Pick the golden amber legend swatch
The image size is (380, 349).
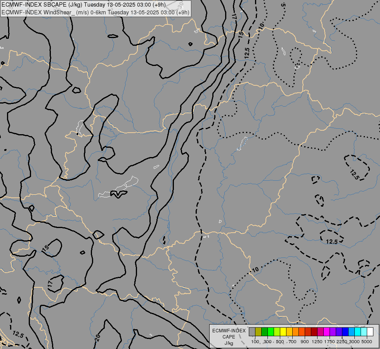pos(289,332)
